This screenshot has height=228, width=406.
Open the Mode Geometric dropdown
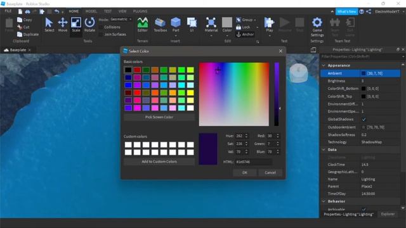pos(121,19)
